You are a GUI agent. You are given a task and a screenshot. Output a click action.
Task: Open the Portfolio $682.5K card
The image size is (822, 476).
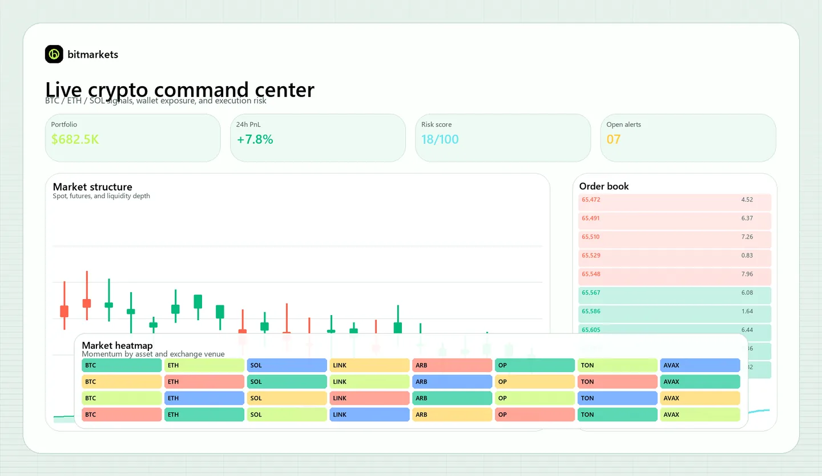(x=132, y=138)
